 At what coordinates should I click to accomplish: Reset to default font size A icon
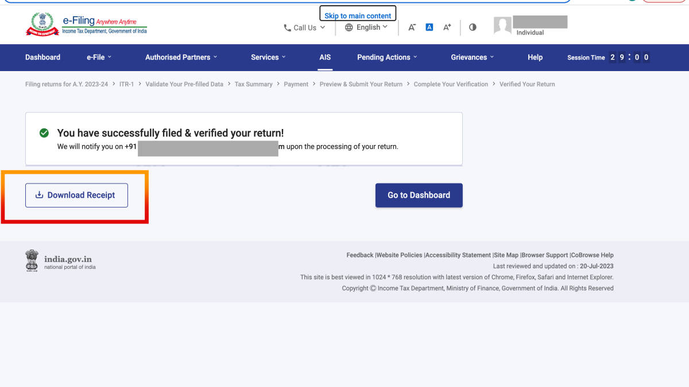(x=429, y=27)
